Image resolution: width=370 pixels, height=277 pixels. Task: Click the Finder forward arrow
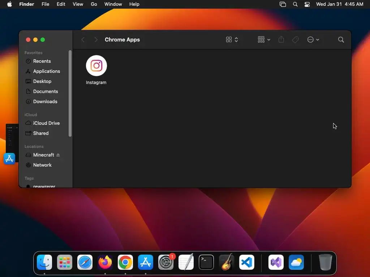tap(96, 40)
